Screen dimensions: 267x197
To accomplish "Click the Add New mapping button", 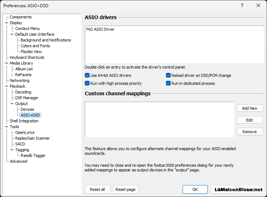I will click(250, 108).
